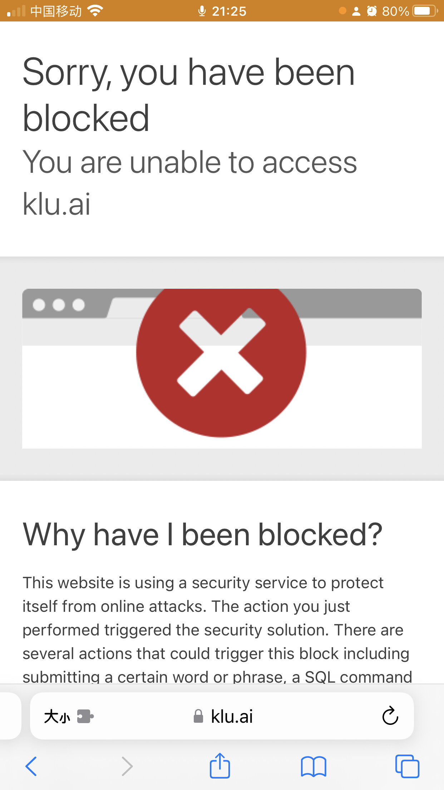Focus the klu.ai address field
This screenshot has height=790, width=444.
(x=222, y=716)
